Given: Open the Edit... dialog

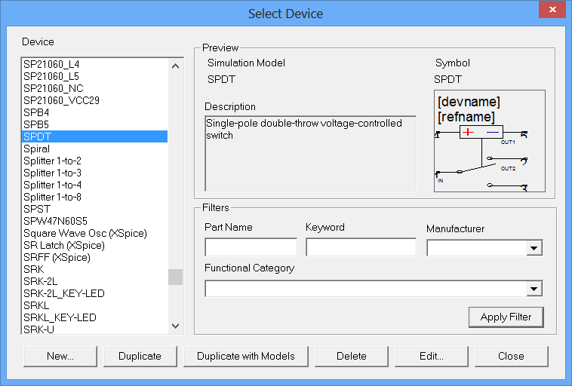Looking at the screenshot, I should pos(432,357).
